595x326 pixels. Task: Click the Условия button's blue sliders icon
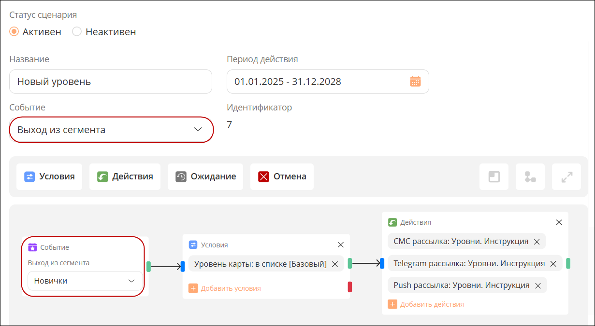click(29, 177)
